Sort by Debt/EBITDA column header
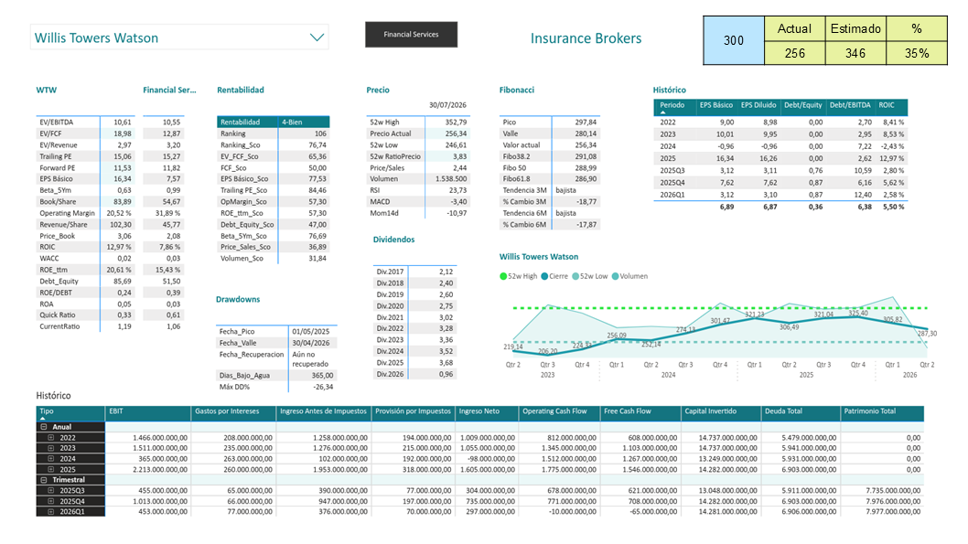The width and height of the screenshot is (968, 544). coord(850,105)
